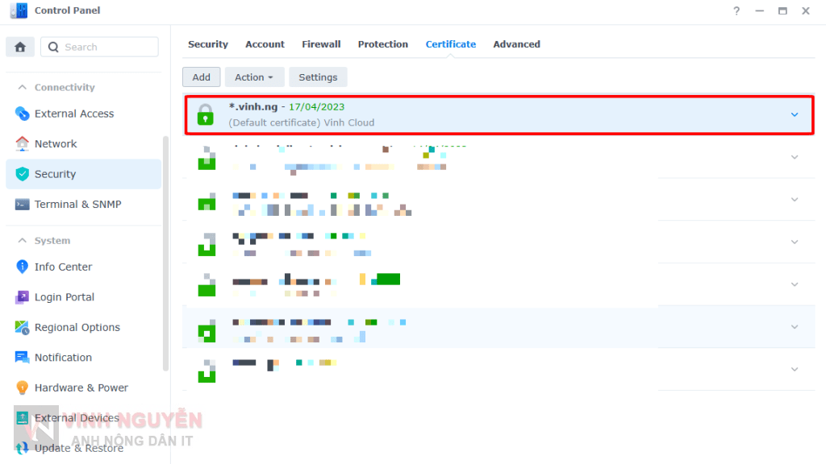
Task: Open Terminal & SNMP icon
Action: 22,204
